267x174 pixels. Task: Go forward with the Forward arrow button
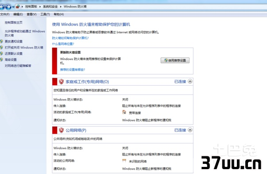click(8, 7)
